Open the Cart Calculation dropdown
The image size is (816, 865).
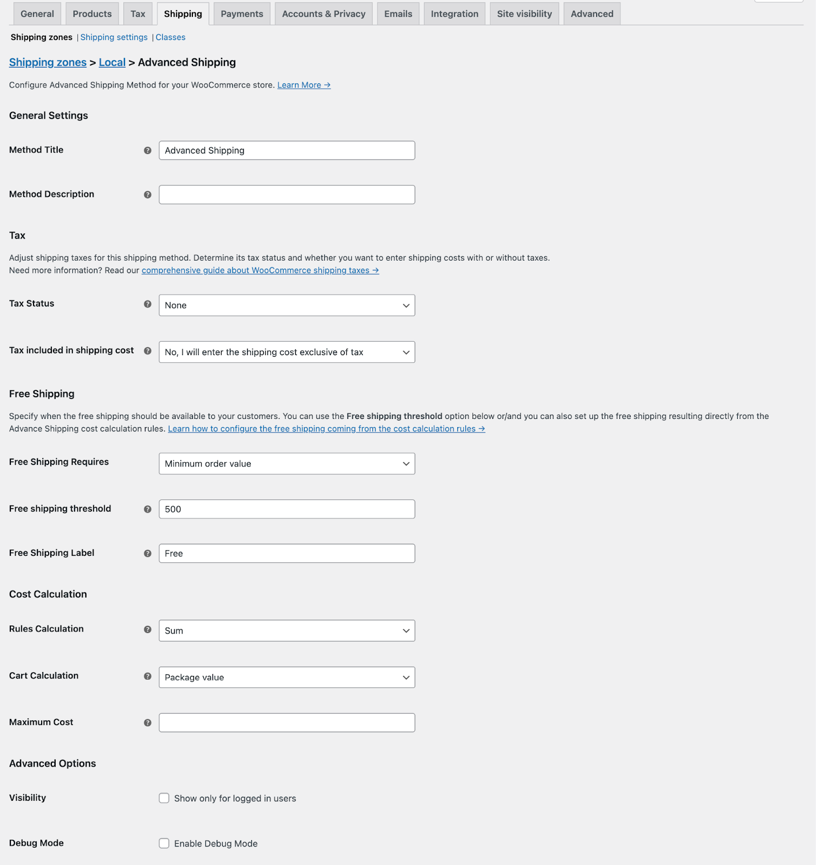(x=286, y=677)
